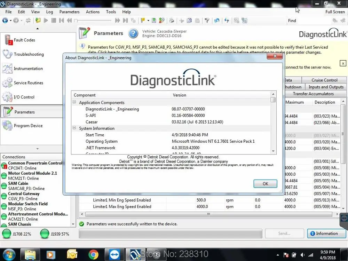Click About dialog list scroll down arrow
Image resolution: width=348 pixels, height=261 pixels.
273,151
